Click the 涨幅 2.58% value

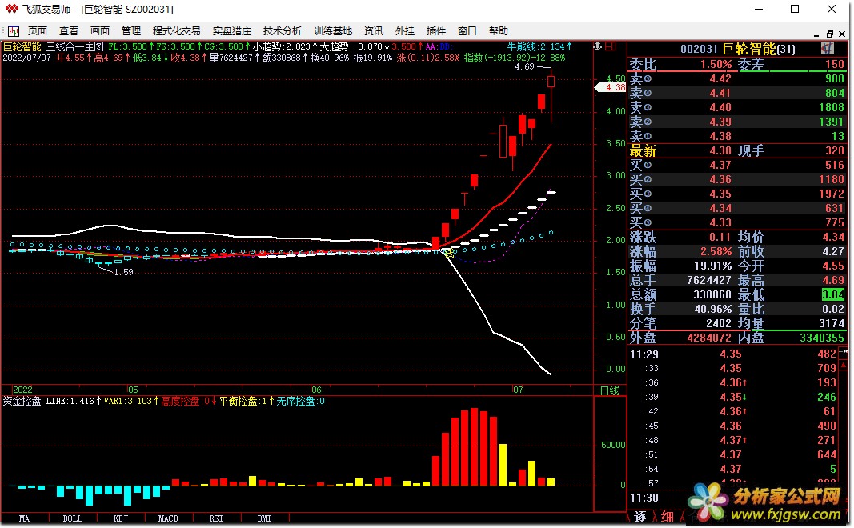(716, 251)
